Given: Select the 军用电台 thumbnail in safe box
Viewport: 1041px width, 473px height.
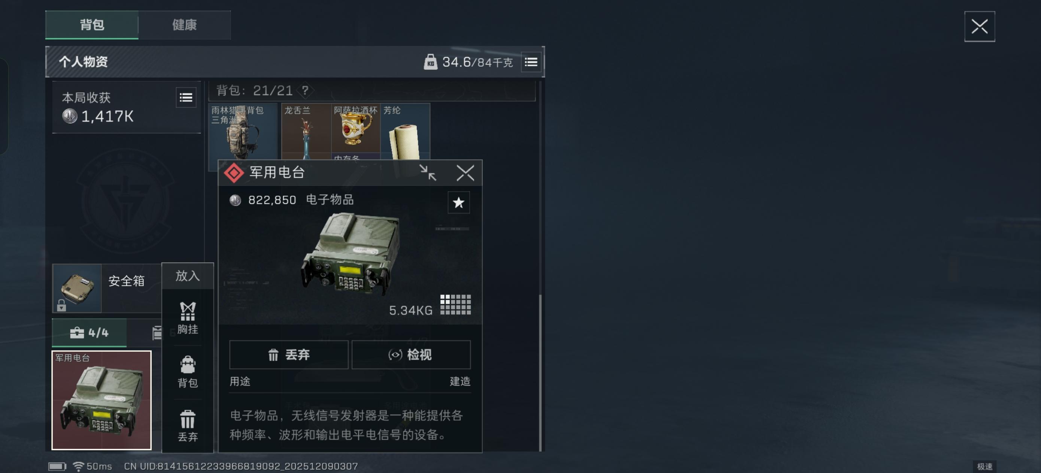Looking at the screenshot, I should pos(101,400).
